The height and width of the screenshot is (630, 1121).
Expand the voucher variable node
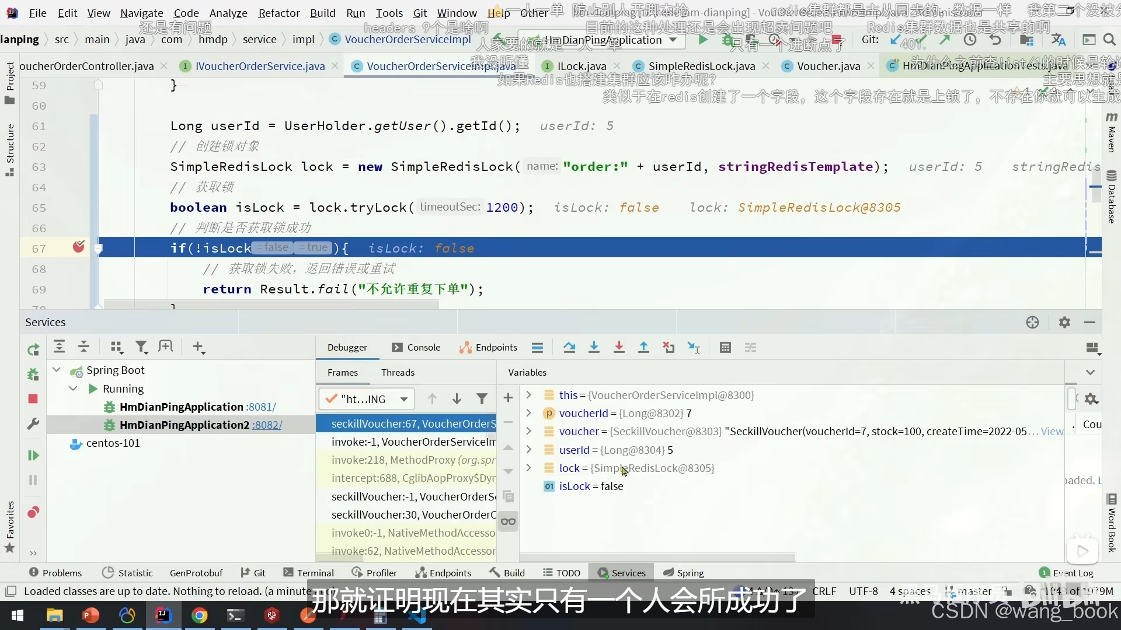[528, 431]
